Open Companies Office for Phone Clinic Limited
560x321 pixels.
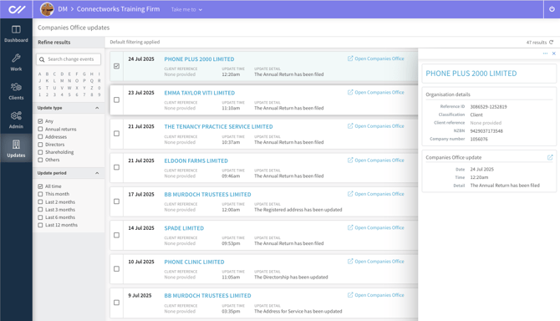(x=376, y=262)
